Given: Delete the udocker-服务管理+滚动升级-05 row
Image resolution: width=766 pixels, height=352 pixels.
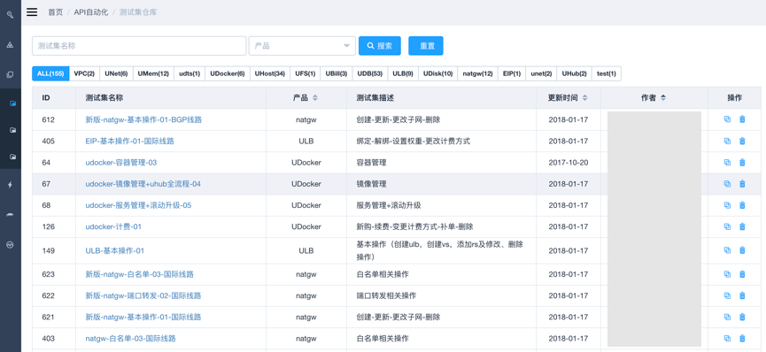Looking at the screenshot, I should (x=742, y=205).
